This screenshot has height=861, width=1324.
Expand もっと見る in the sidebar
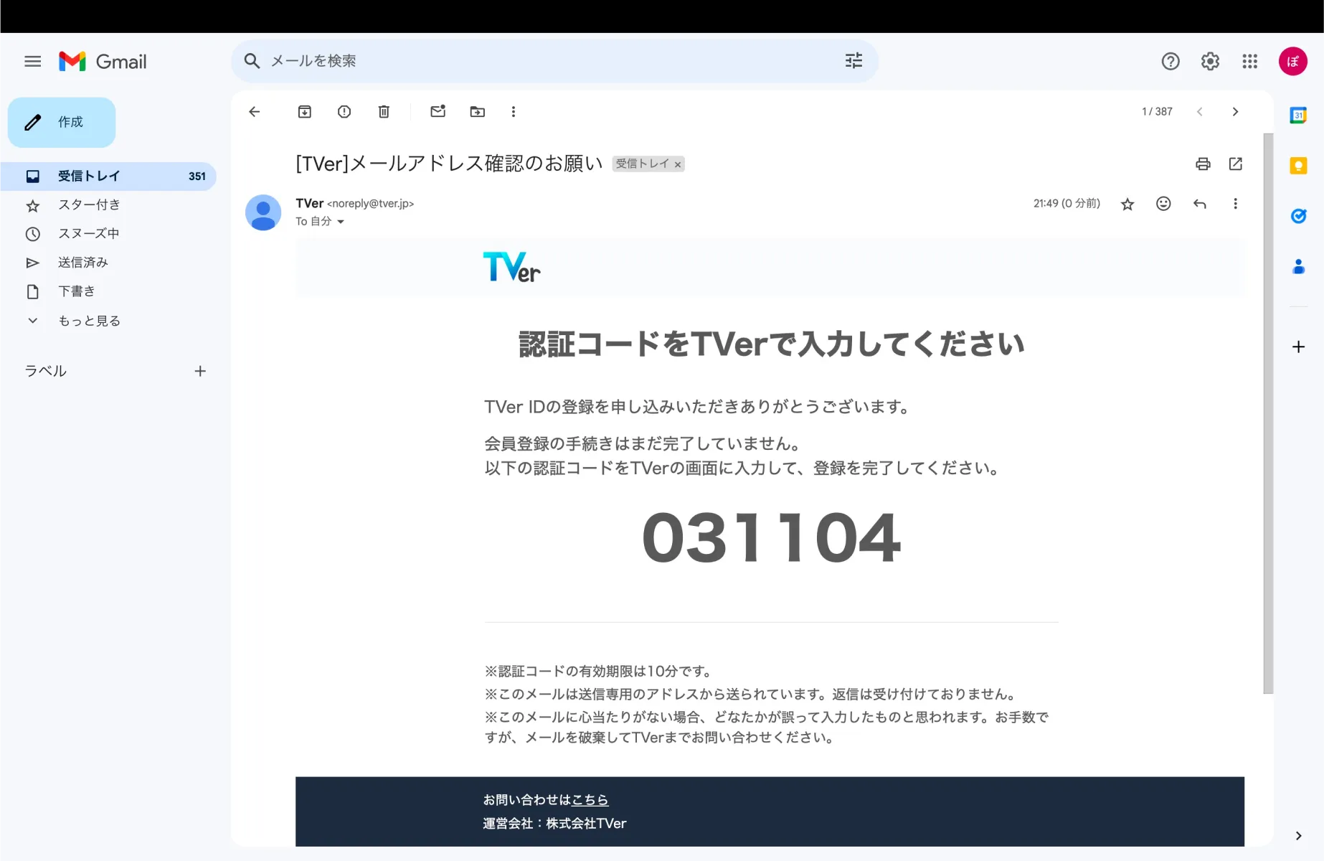click(x=89, y=321)
